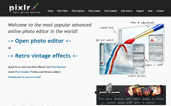Follow the Pixlr Grabber addon link
The image size is (171, 106).
coord(23,72)
